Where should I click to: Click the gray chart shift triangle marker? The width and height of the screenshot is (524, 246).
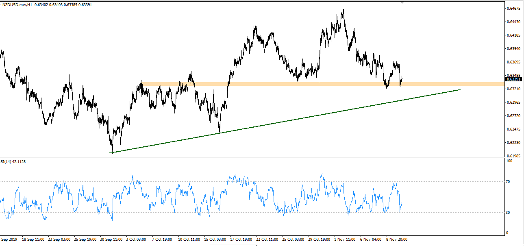click(x=402, y=2)
